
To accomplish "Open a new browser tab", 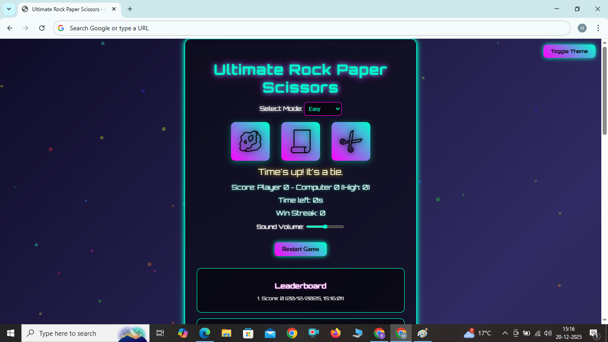I will tap(130, 9).
